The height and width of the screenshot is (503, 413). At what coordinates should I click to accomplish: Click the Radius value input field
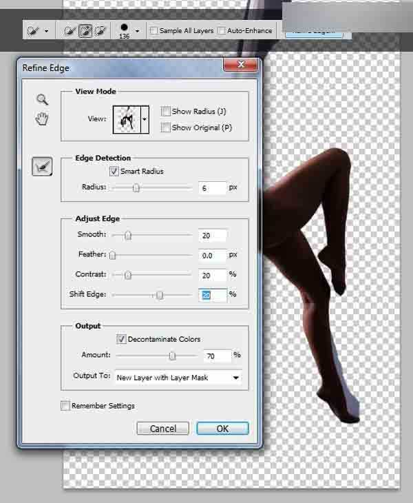tap(213, 187)
